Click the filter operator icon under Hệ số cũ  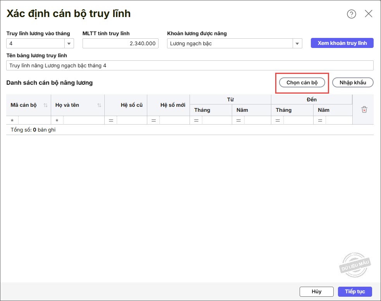coord(111,121)
